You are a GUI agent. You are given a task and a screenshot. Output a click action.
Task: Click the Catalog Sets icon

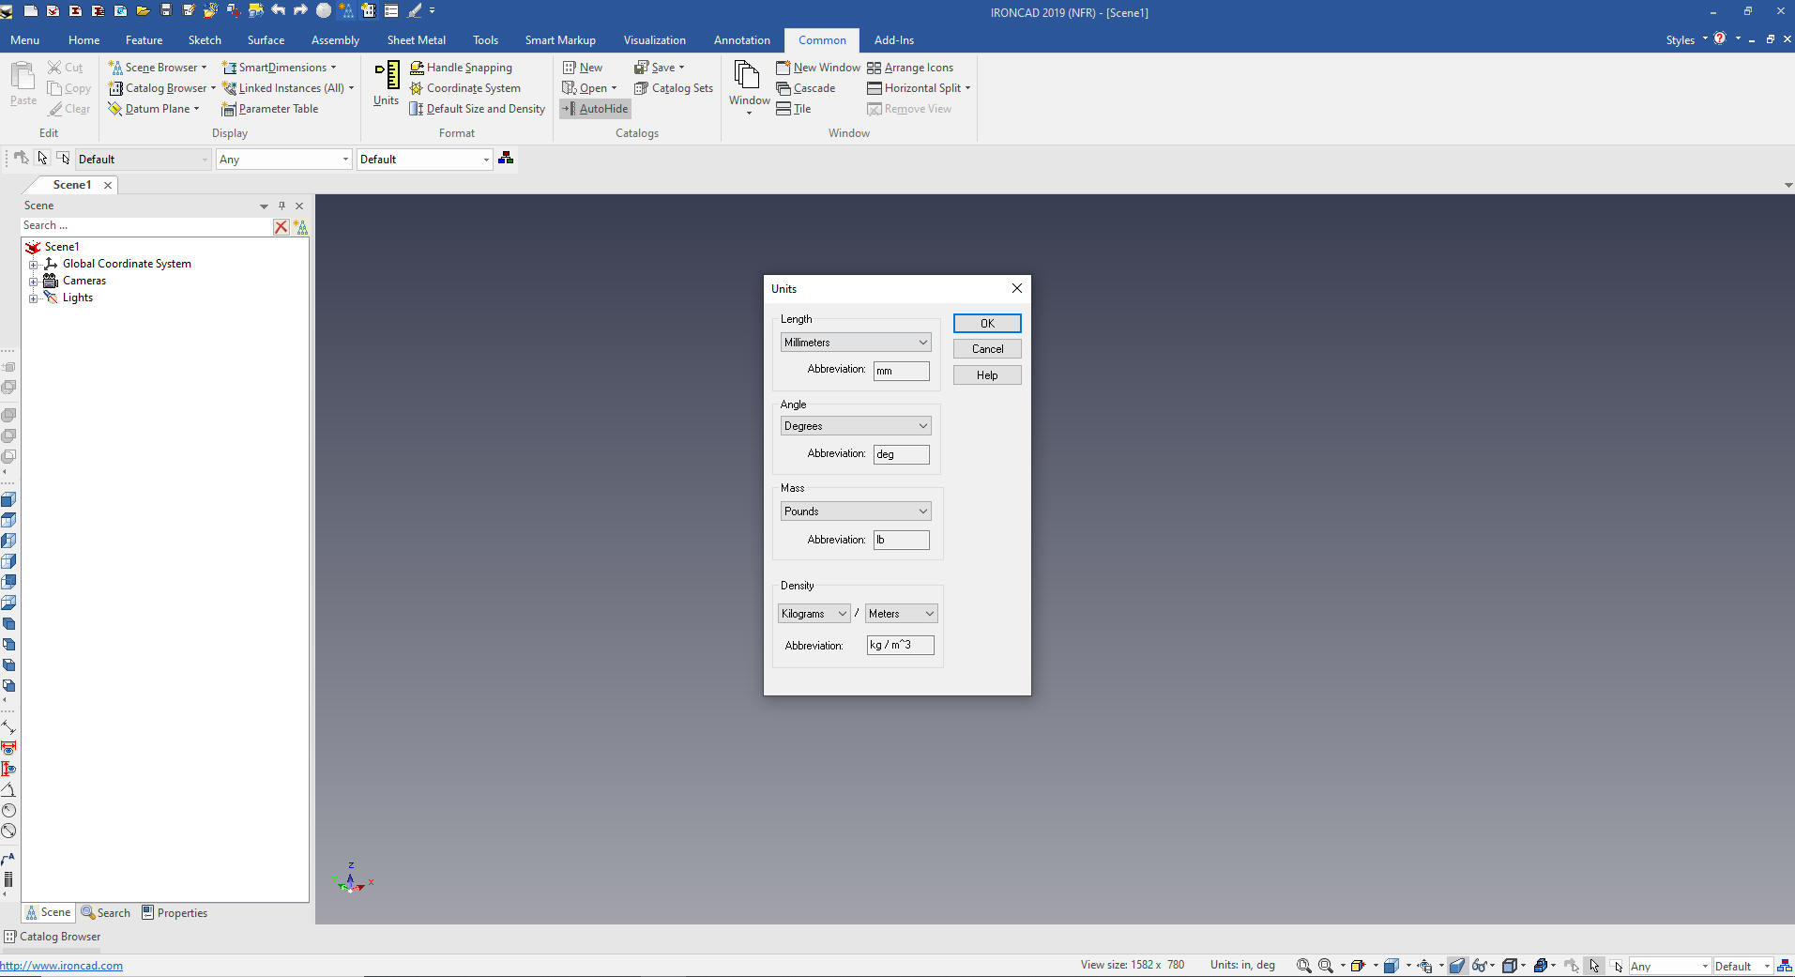[642, 88]
